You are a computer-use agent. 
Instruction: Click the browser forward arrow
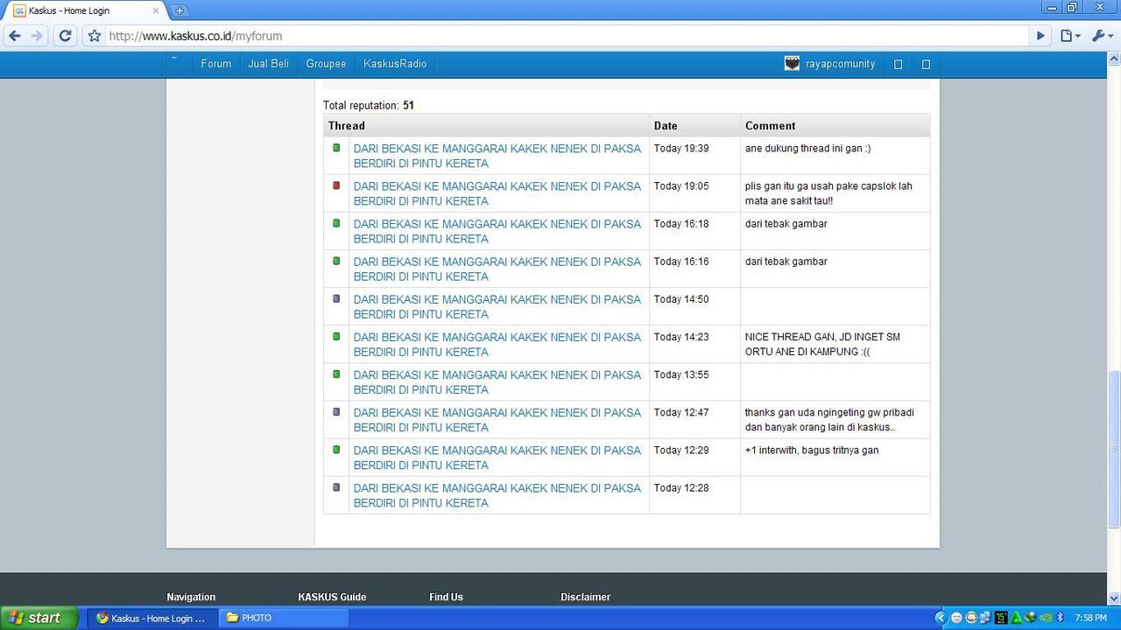37,36
